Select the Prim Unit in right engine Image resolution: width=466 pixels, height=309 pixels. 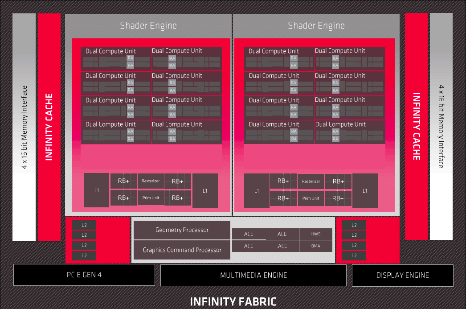tap(311, 198)
